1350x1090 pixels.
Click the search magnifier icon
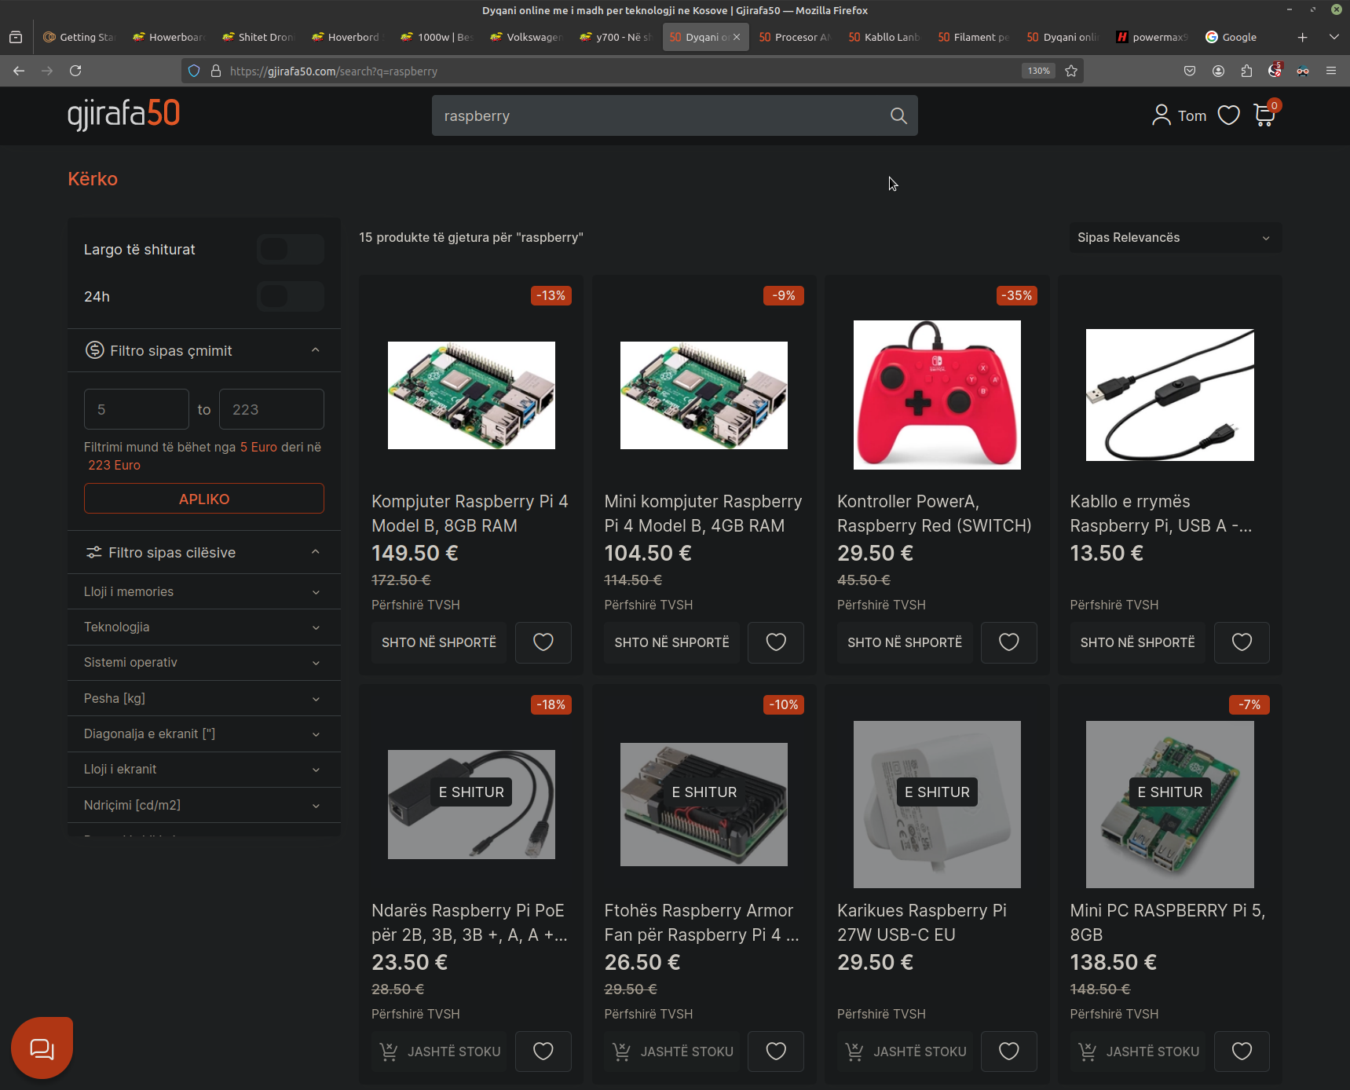coord(898,116)
